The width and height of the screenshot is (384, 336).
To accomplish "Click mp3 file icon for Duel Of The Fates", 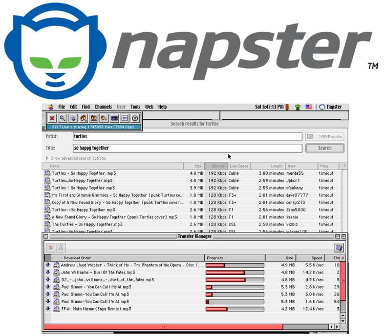I will coord(57,272).
